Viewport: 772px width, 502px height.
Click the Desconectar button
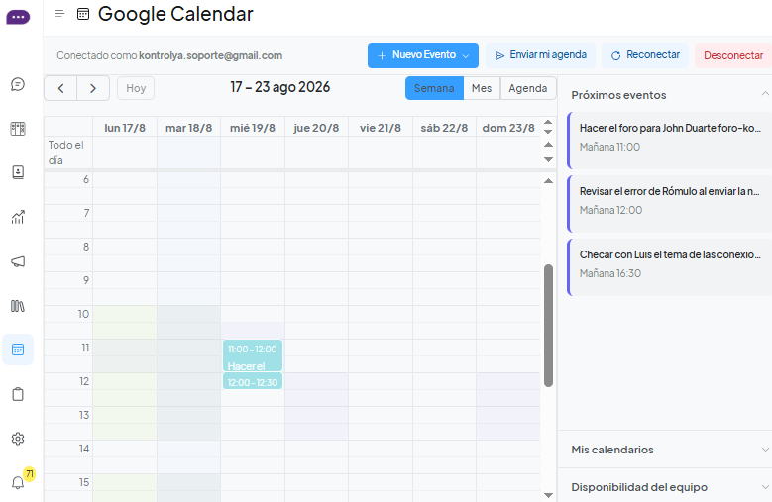(x=733, y=55)
